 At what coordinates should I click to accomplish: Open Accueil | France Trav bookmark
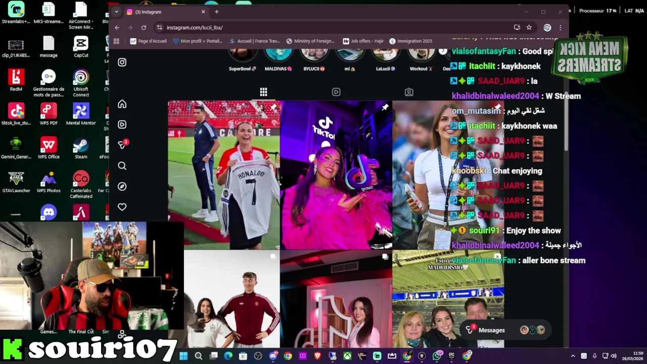tap(254, 41)
